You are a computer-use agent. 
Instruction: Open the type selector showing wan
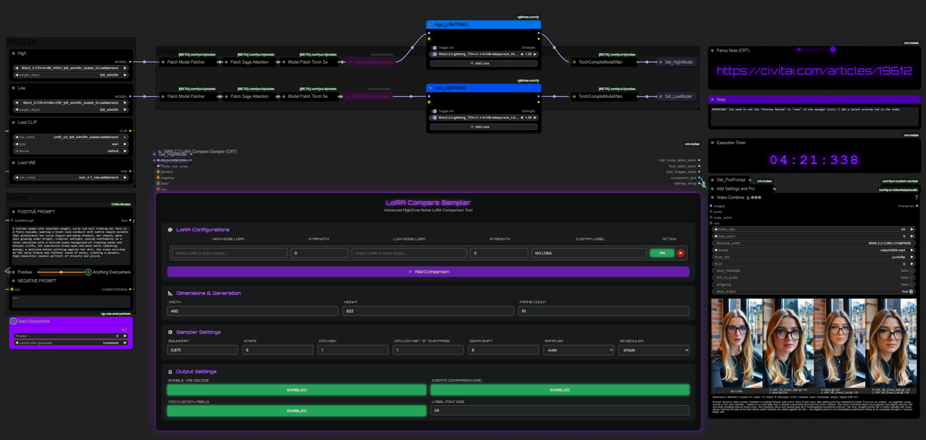pyautogui.click(x=71, y=144)
